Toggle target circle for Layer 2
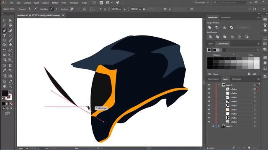 [255, 85]
